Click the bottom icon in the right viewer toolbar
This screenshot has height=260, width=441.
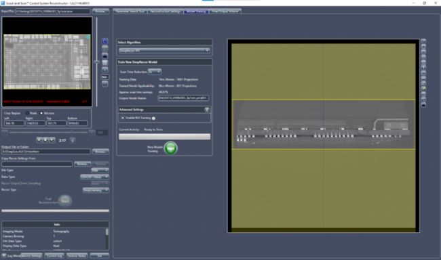pyautogui.click(x=423, y=105)
